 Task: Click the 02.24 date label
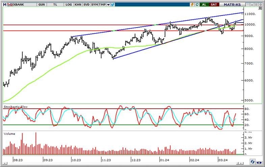194,160
